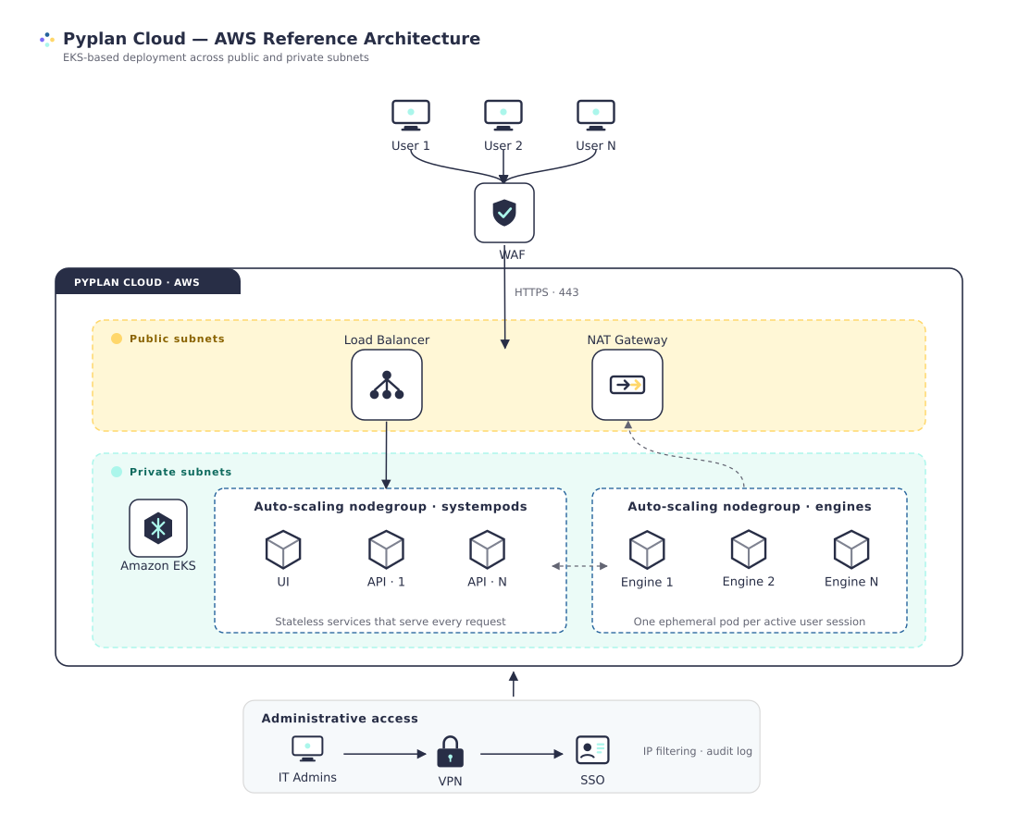Click the PYPLAN CLOUD · AWS header tab

click(148, 282)
